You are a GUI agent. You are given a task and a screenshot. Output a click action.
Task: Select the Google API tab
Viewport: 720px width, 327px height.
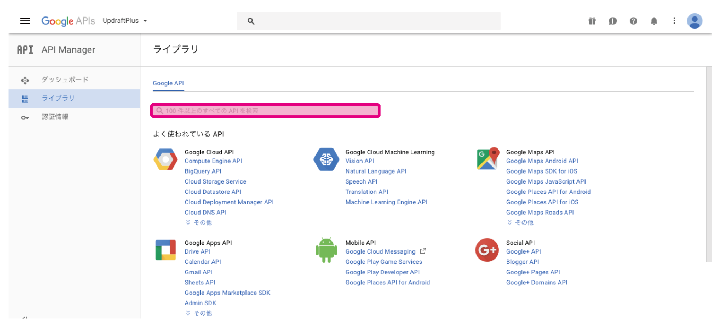coord(168,83)
